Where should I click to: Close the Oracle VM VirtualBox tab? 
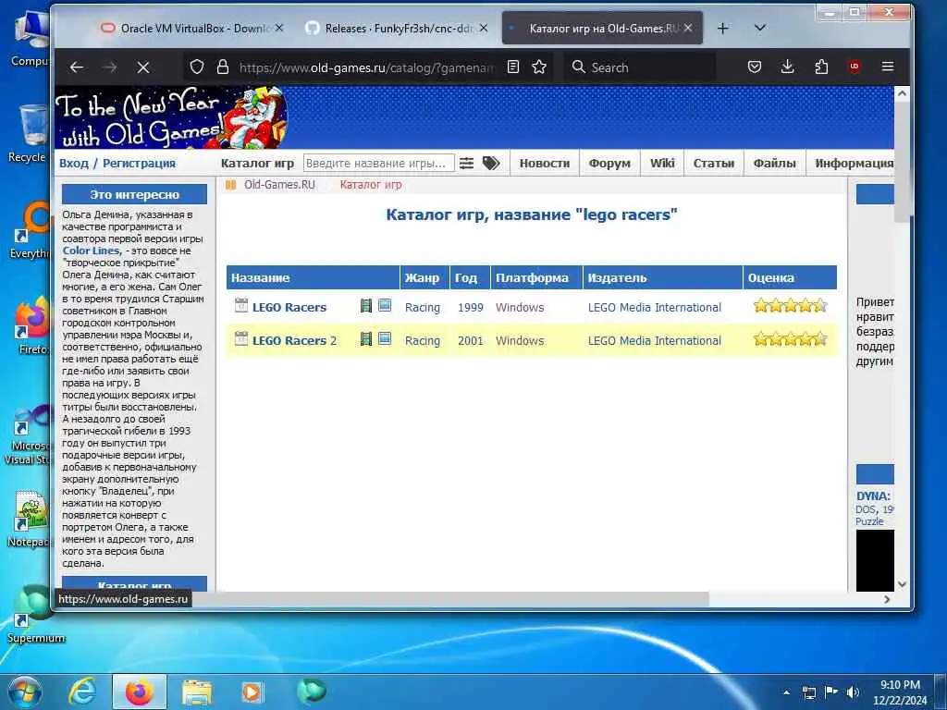pos(279,28)
